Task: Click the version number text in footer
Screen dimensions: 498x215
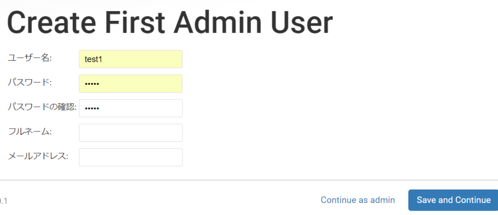Action: point(2,200)
